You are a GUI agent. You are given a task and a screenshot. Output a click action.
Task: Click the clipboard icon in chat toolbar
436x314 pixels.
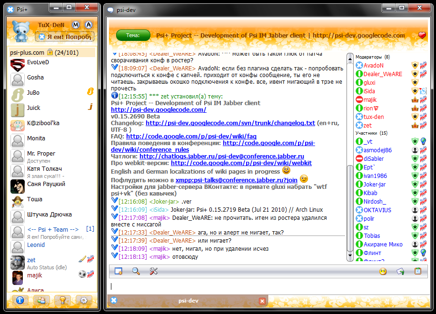(x=417, y=271)
